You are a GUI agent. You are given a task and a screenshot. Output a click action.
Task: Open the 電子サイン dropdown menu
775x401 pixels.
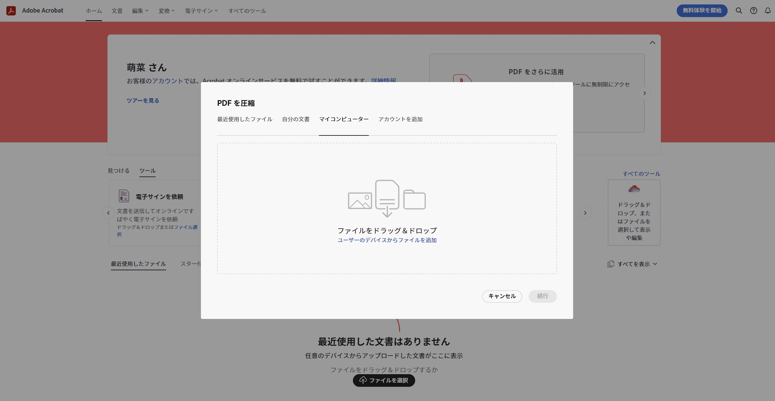point(201,10)
